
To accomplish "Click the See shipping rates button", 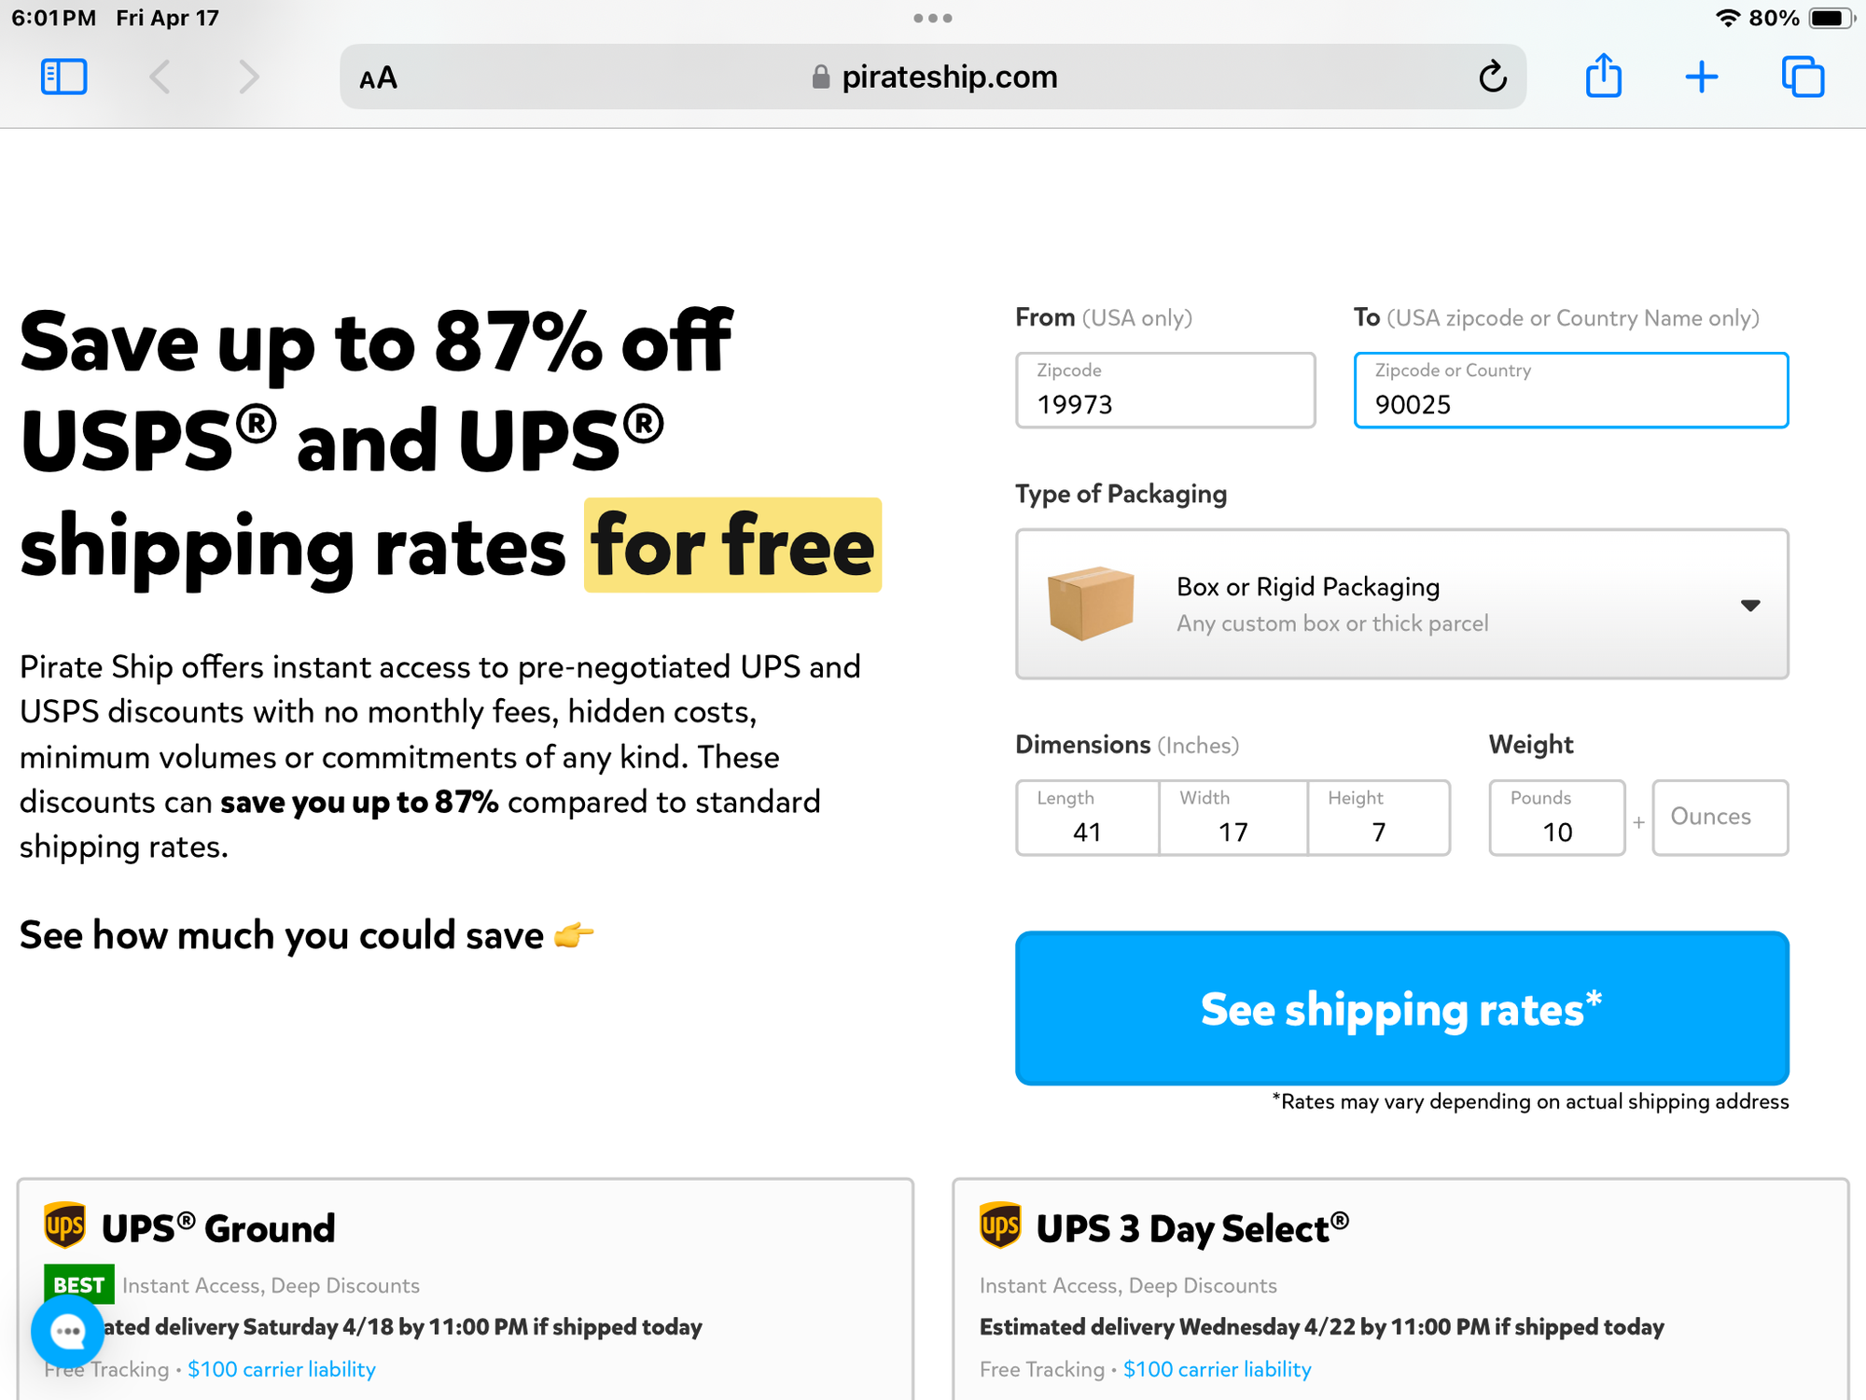I will coord(1401,1008).
